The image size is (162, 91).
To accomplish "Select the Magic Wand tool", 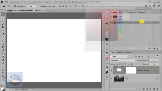I will (x=3, y=24).
